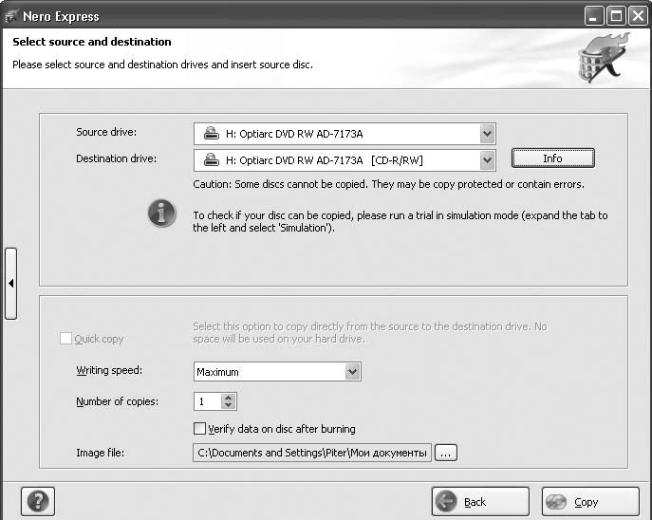
Task: Click the Image file path field
Action: (312, 454)
